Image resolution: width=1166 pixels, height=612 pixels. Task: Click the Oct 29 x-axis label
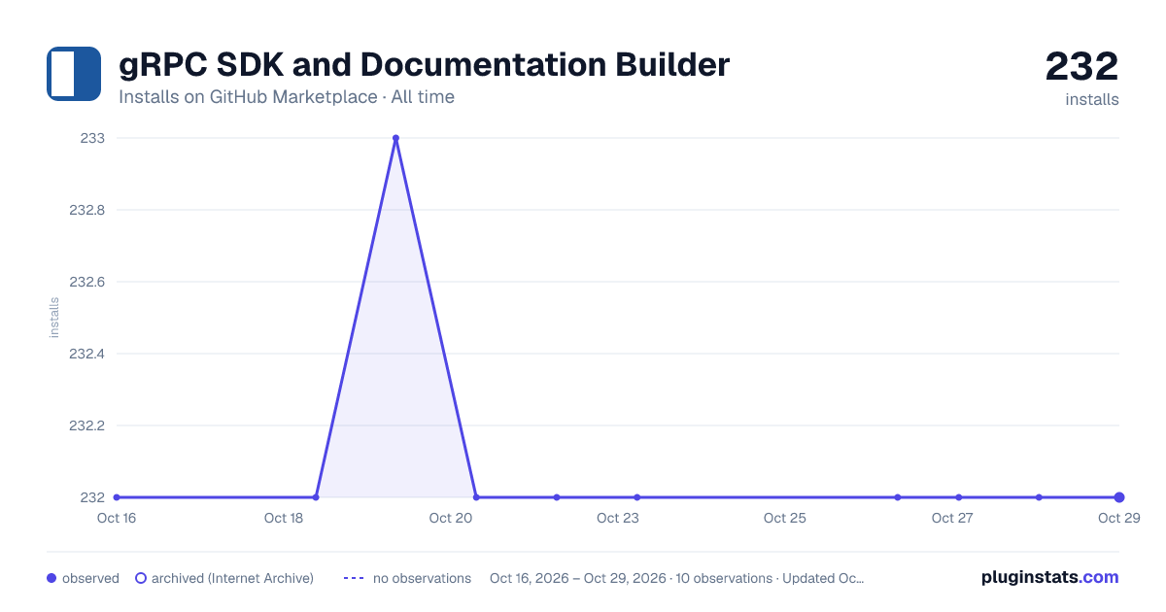click(1119, 518)
